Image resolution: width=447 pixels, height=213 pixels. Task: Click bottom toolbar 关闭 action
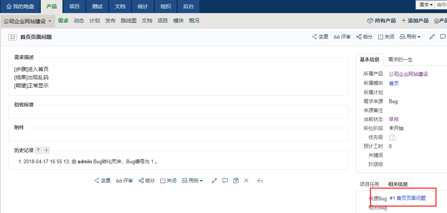168,180
